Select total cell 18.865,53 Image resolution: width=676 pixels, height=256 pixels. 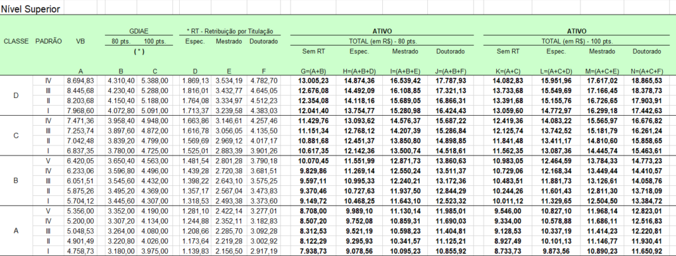point(646,80)
